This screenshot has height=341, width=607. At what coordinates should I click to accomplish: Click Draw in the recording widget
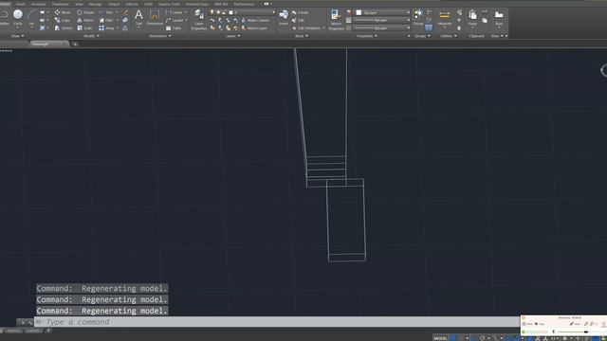(x=576, y=324)
